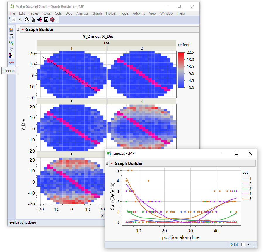
Task: Open the Tables menu
Action: tap(34, 13)
